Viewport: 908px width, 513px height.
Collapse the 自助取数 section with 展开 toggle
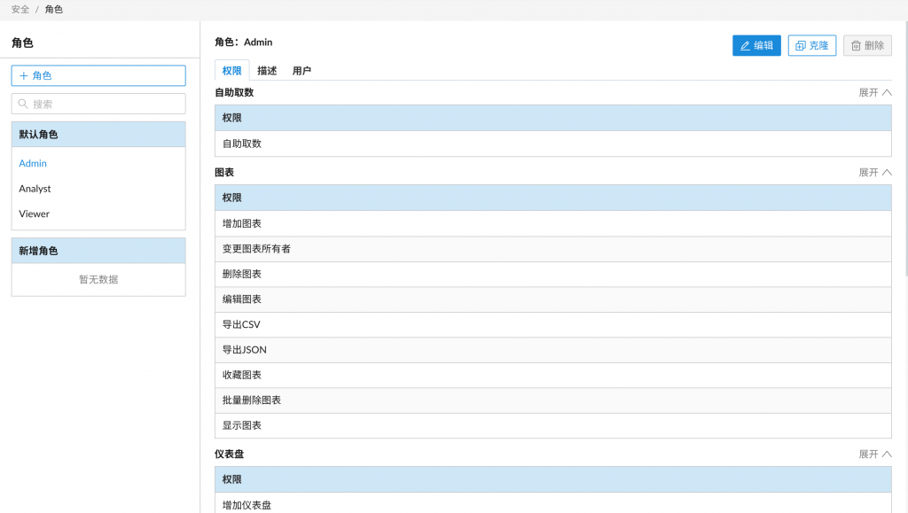coord(874,92)
